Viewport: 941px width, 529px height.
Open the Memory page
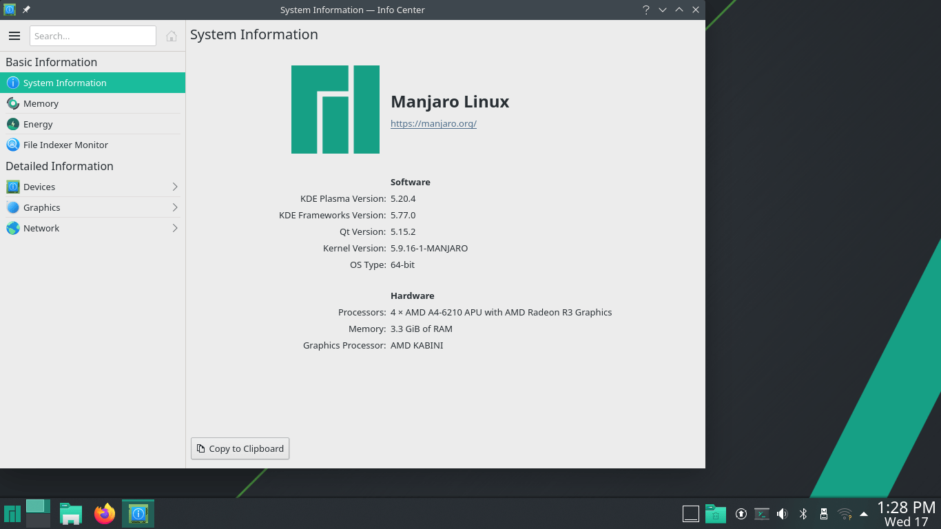(92, 103)
